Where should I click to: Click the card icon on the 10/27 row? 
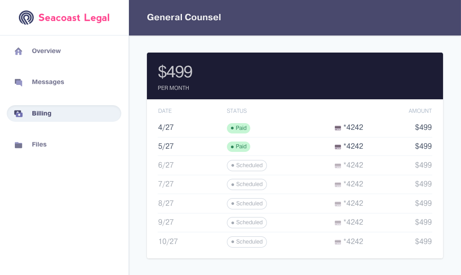point(338,242)
